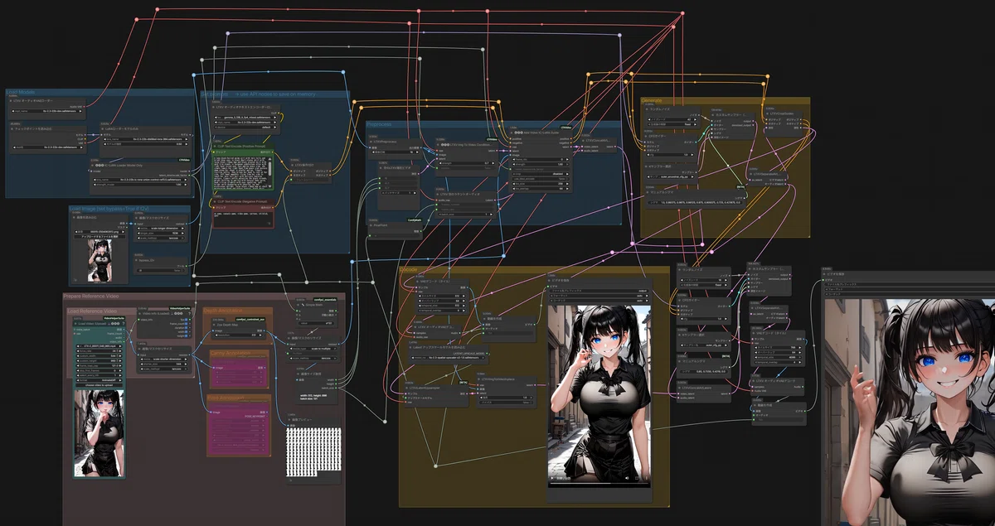Open 'scale to multiple' resize type combo

313,349
